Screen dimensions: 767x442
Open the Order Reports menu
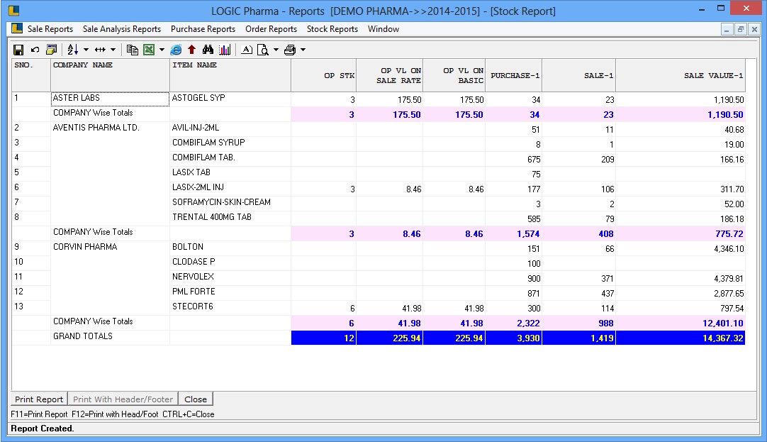[271, 29]
